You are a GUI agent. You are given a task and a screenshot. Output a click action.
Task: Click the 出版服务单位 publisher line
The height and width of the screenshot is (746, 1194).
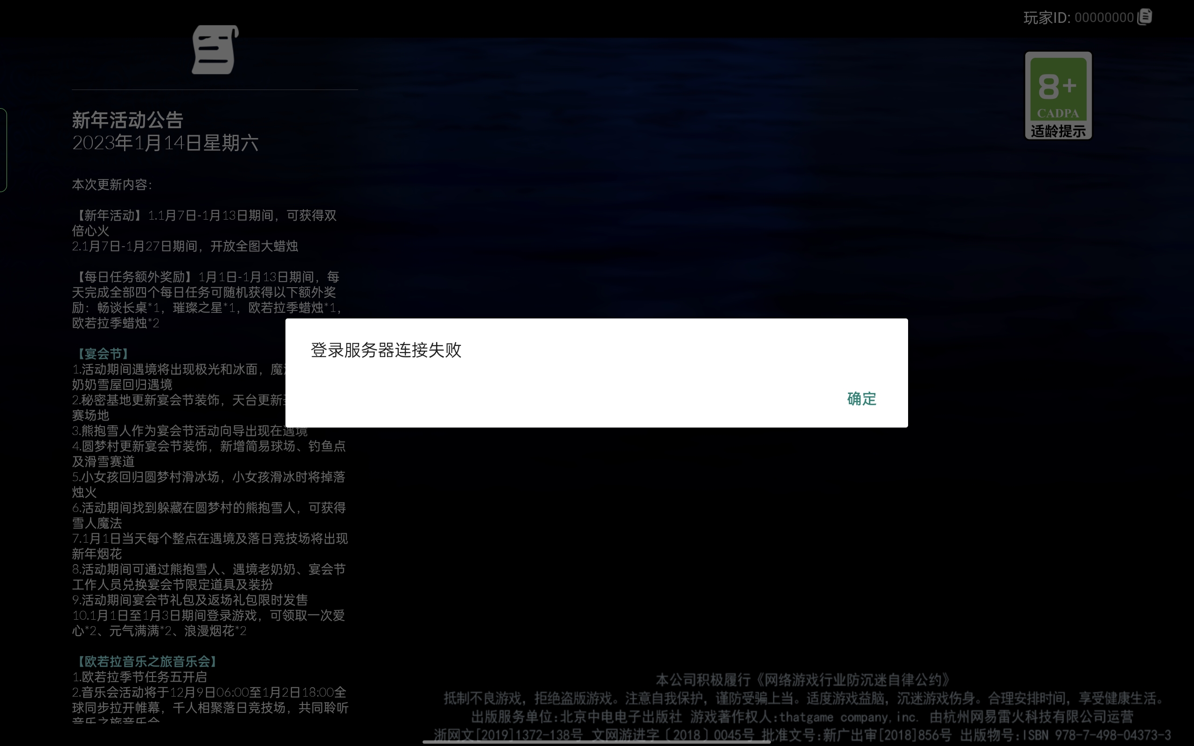click(576, 717)
